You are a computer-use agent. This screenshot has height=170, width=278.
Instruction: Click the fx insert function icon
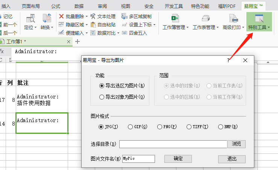2,52
